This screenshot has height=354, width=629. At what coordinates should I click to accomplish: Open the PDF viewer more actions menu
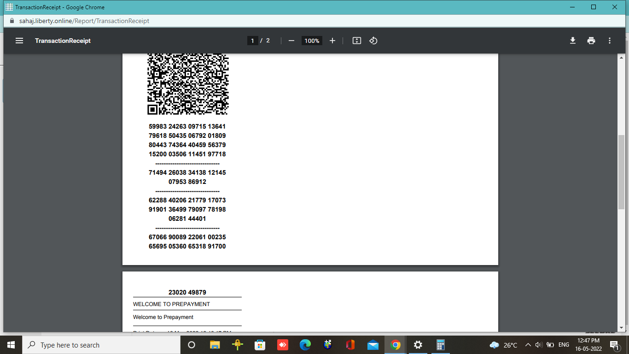(610, 41)
